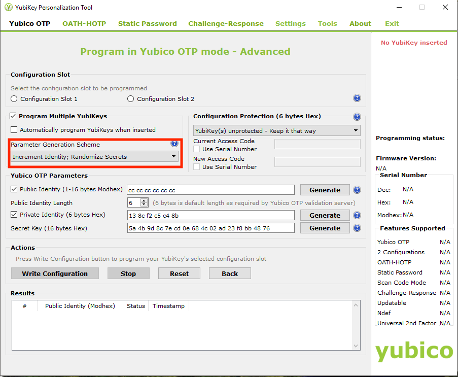Viewport: 458px width, 377px height.
Task: Open Configuration Protection dropdown
Action: coord(276,130)
